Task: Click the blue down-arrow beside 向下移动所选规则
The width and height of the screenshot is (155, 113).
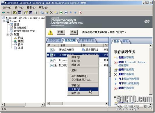Action: (x=116, y=84)
